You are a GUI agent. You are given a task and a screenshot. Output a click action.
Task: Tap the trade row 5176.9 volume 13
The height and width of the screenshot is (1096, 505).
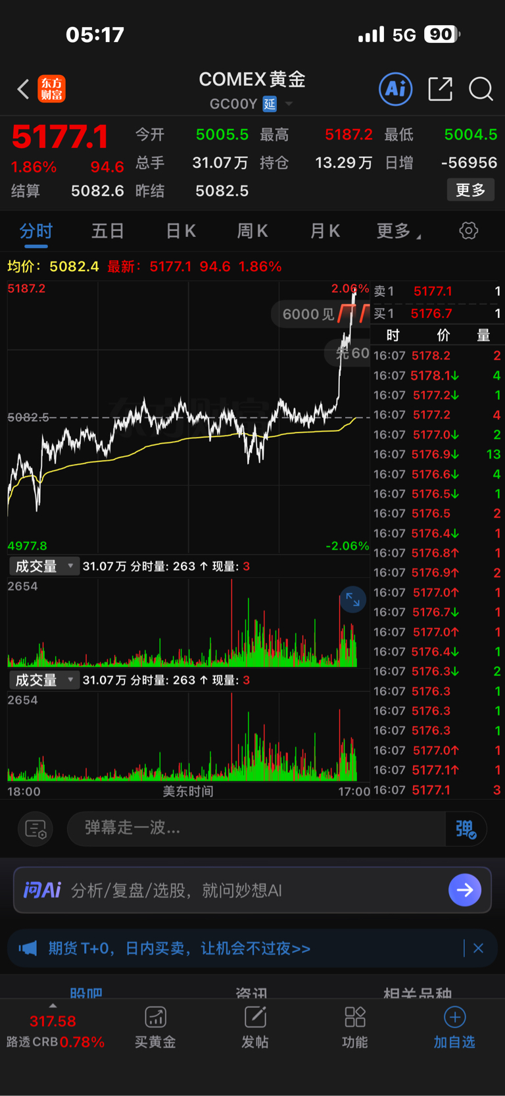(x=437, y=454)
